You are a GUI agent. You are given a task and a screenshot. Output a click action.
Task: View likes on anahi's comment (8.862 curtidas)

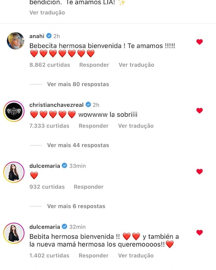click(50, 65)
